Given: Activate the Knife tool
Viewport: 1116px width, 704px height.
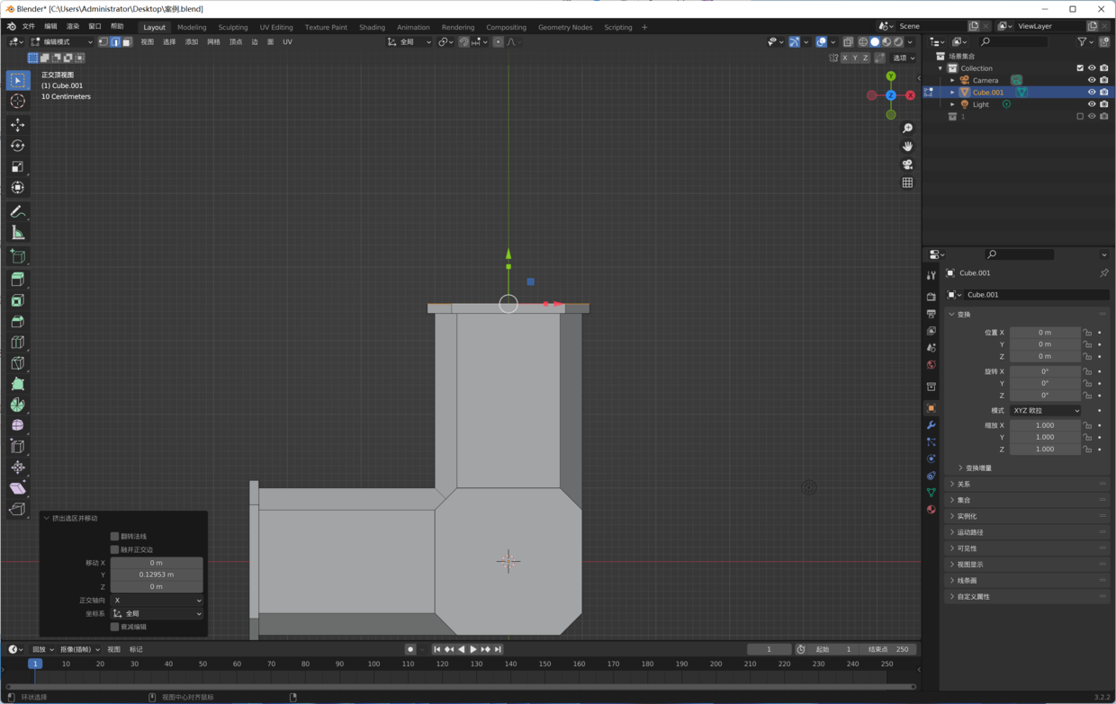Looking at the screenshot, I should [17, 362].
